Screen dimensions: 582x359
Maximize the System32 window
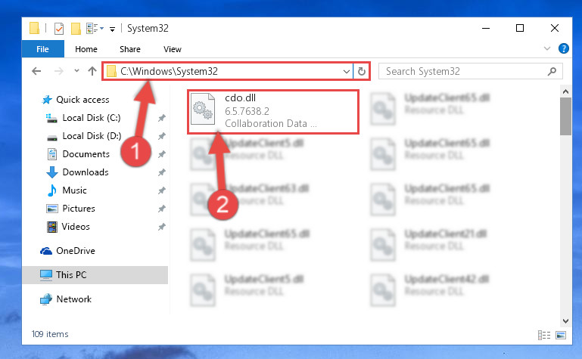520,28
